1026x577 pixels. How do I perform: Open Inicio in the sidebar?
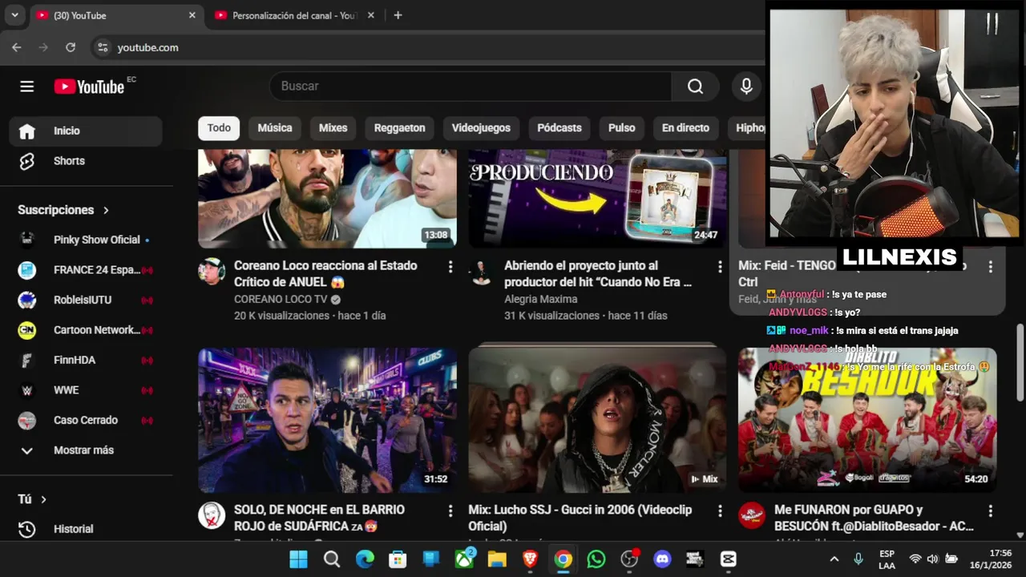point(86,131)
